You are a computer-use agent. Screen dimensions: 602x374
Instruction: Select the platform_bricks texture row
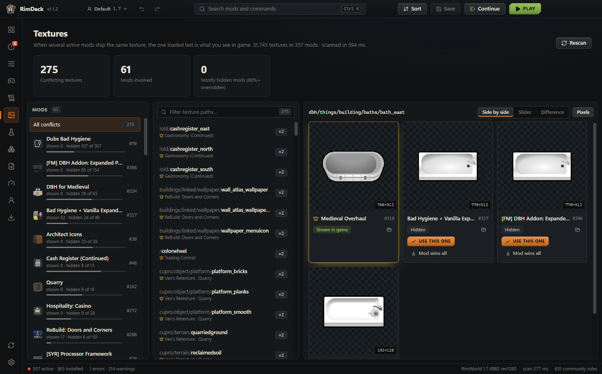224,274
